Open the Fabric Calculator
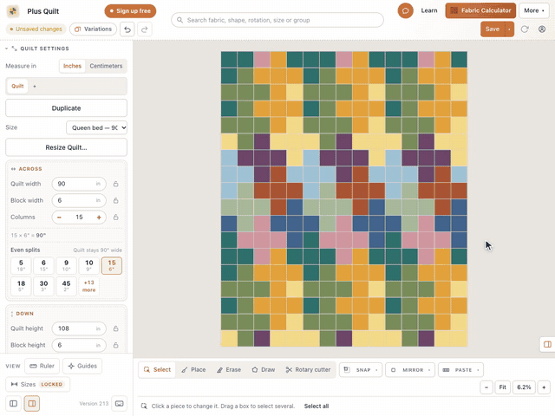 (480, 10)
